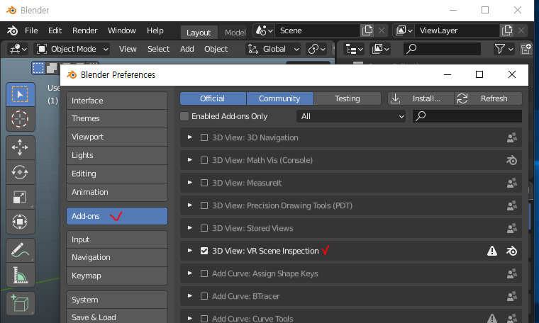539x323 pixels.
Task: Click the Scene name field
Action: coord(317,30)
